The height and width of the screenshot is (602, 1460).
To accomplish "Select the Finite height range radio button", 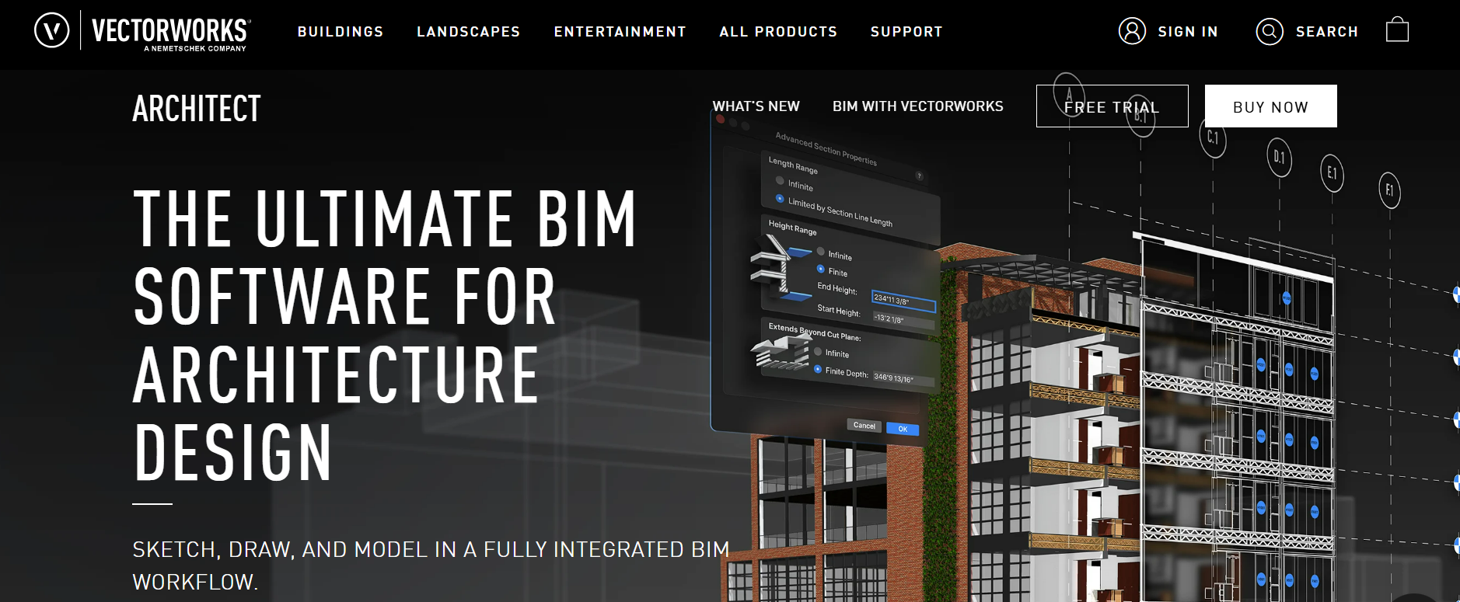I will [821, 269].
